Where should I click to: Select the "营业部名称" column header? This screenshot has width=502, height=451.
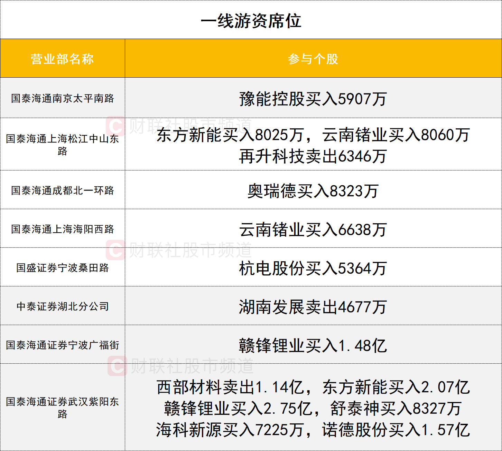63,58
